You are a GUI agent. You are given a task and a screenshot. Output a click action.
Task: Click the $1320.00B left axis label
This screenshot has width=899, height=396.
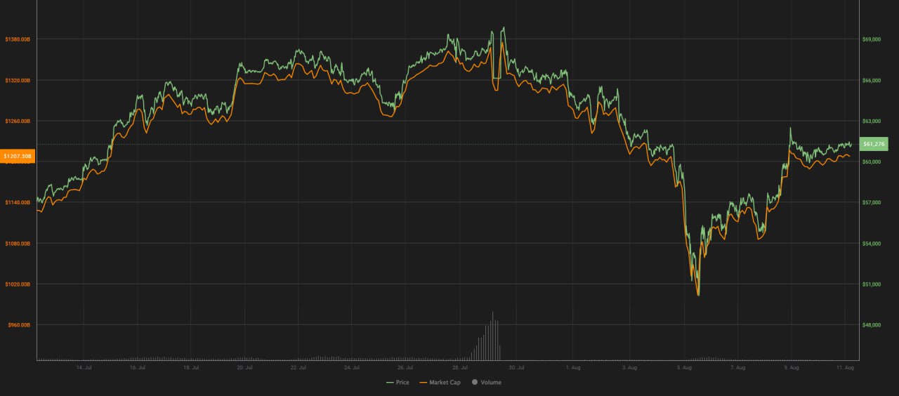coord(17,81)
